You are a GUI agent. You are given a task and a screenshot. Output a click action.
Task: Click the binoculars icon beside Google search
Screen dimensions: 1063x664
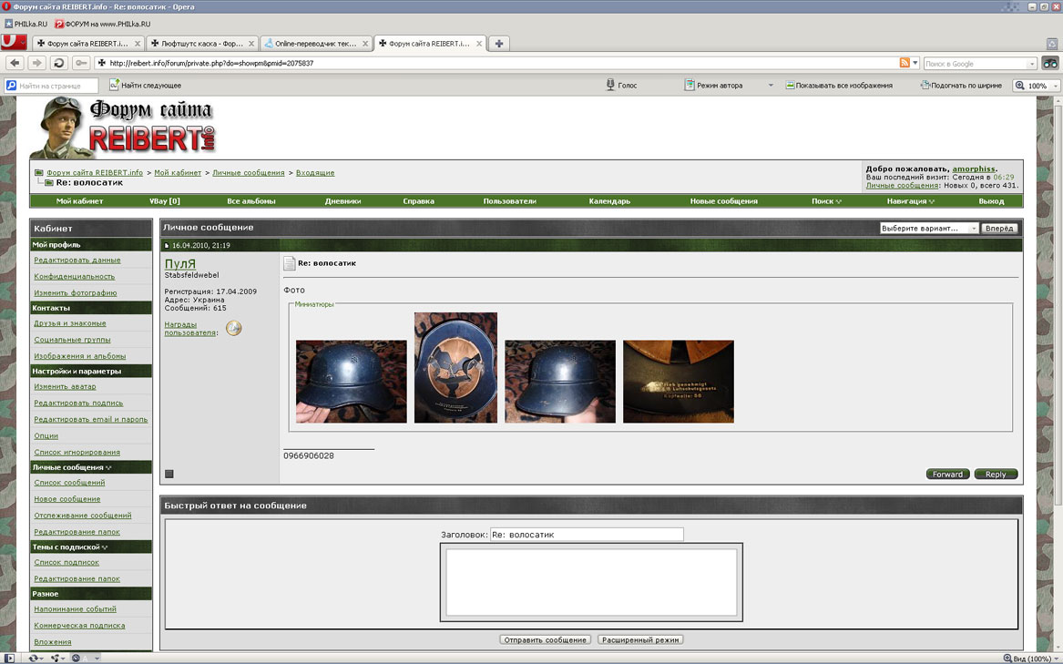pos(1050,63)
